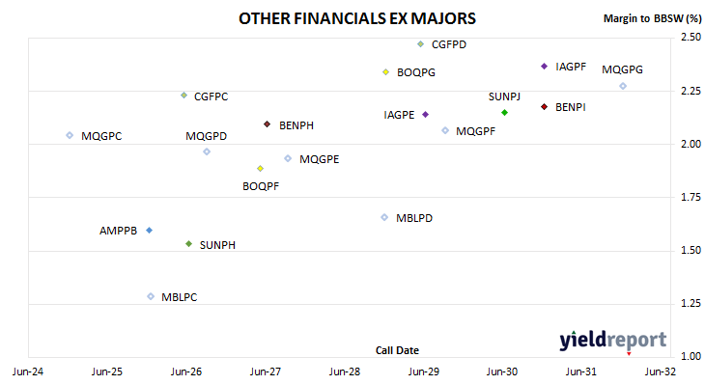Click the CGFPD diamond data point

[420, 44]
